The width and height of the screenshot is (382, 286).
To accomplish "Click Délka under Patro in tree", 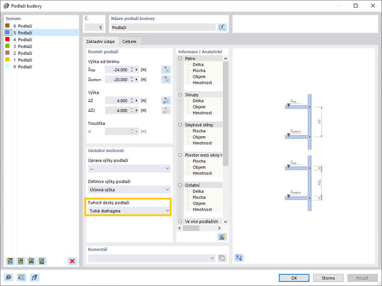I will tap(198, 64).
